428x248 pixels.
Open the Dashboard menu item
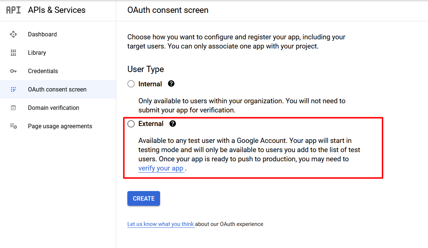pyautogui.click(x=58, y=34)
